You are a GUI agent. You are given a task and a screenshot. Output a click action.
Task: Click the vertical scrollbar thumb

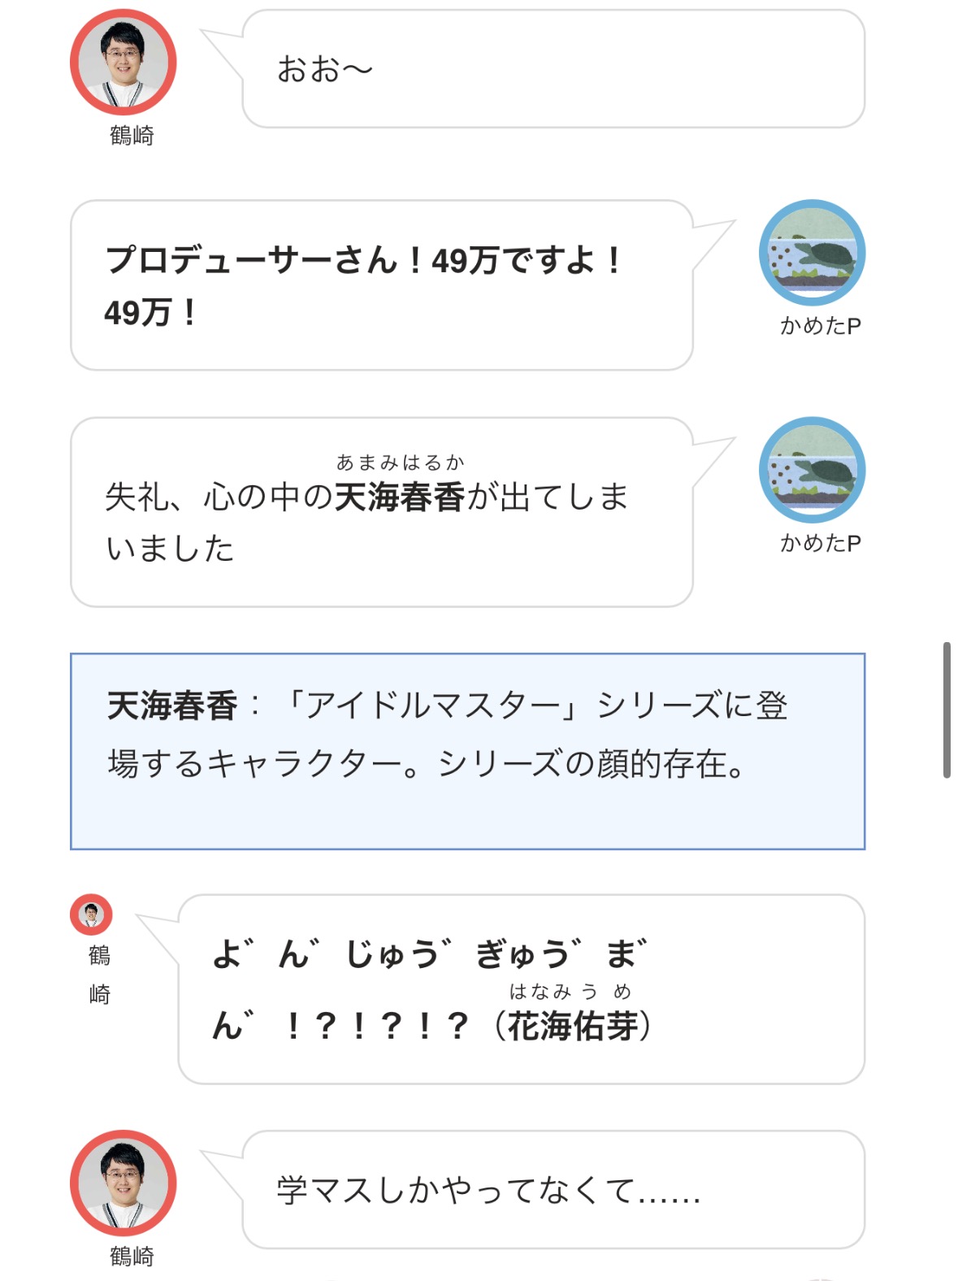[x=947, y=710]
